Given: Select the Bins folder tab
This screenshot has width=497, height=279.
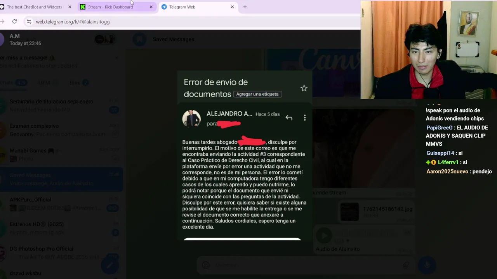Looking at the screenshot, I should 79,83.
